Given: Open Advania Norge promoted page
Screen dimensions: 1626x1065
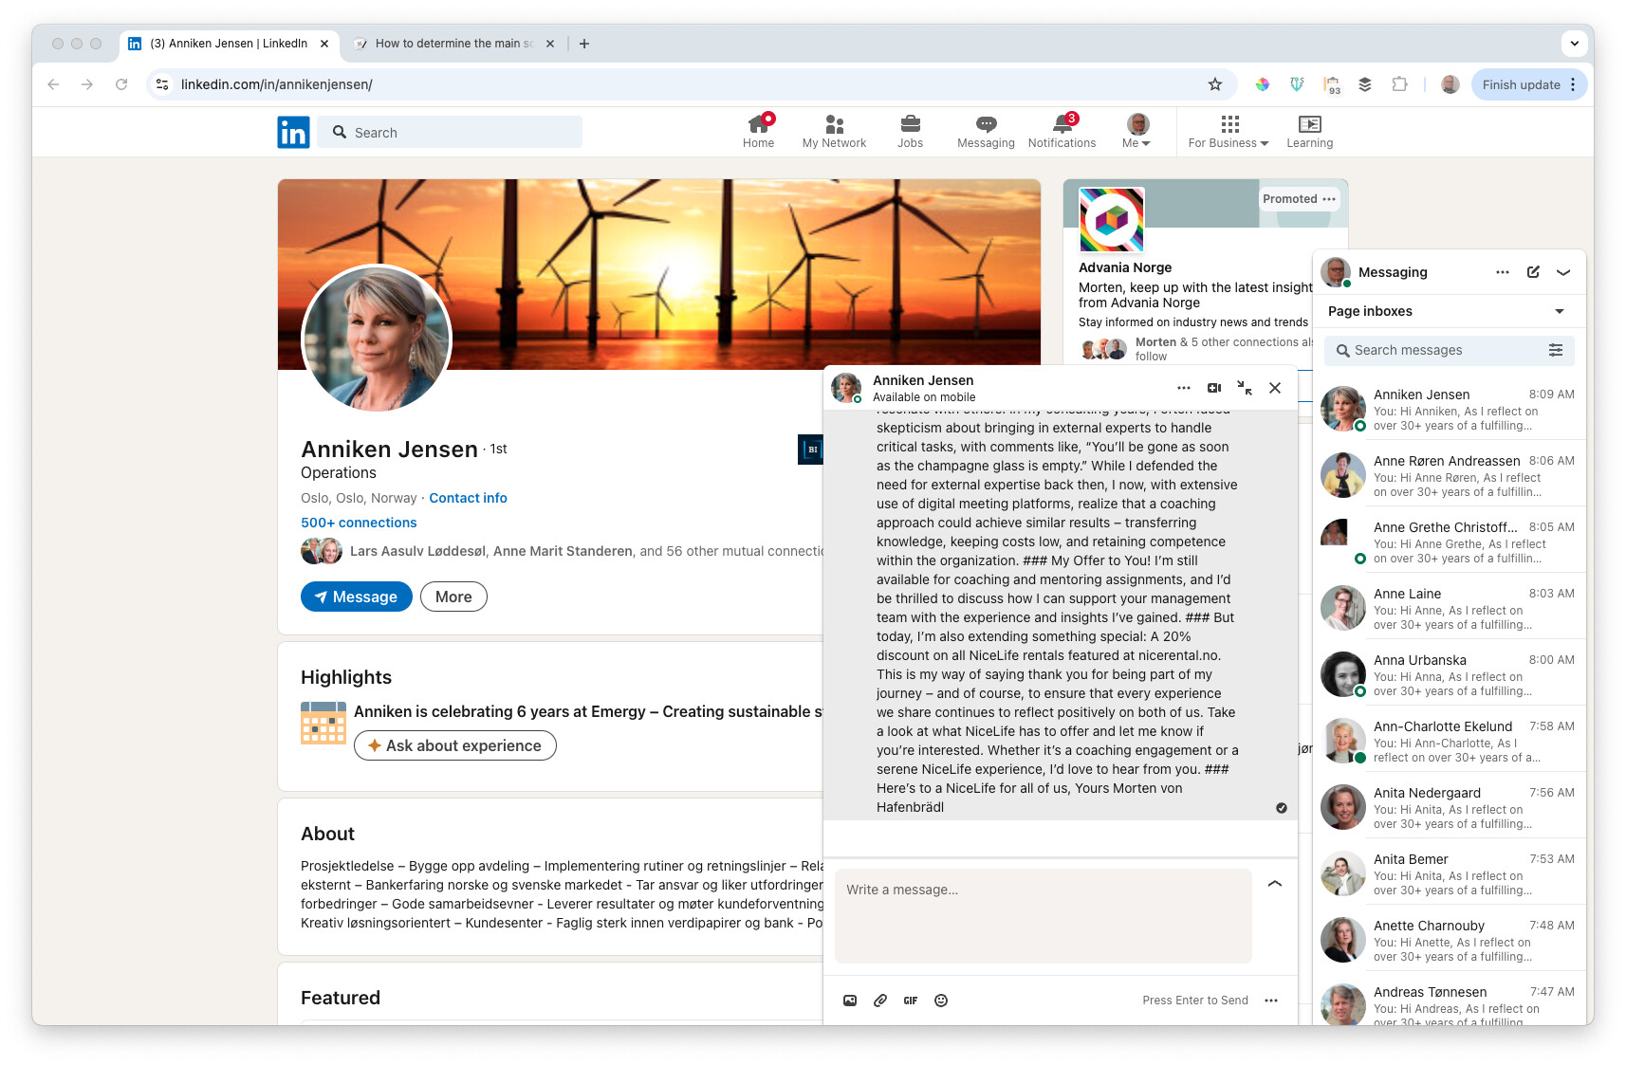Looking at the screenshot, I should 1125,267.
